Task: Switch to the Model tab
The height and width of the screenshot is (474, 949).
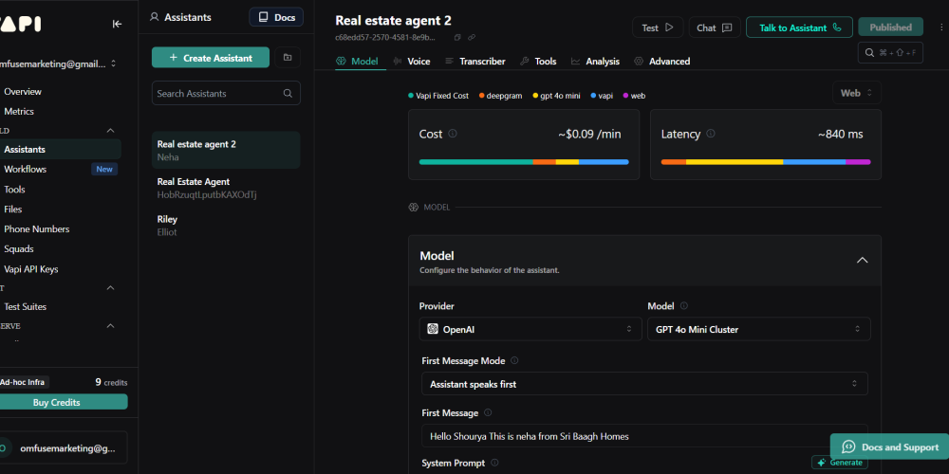Action: point(358,61)
